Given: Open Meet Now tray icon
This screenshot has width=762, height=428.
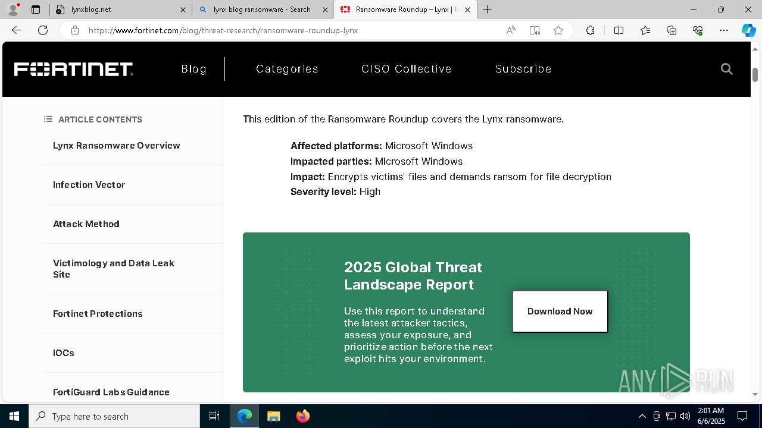Looking at the screenshot, I should click(657, 416).
